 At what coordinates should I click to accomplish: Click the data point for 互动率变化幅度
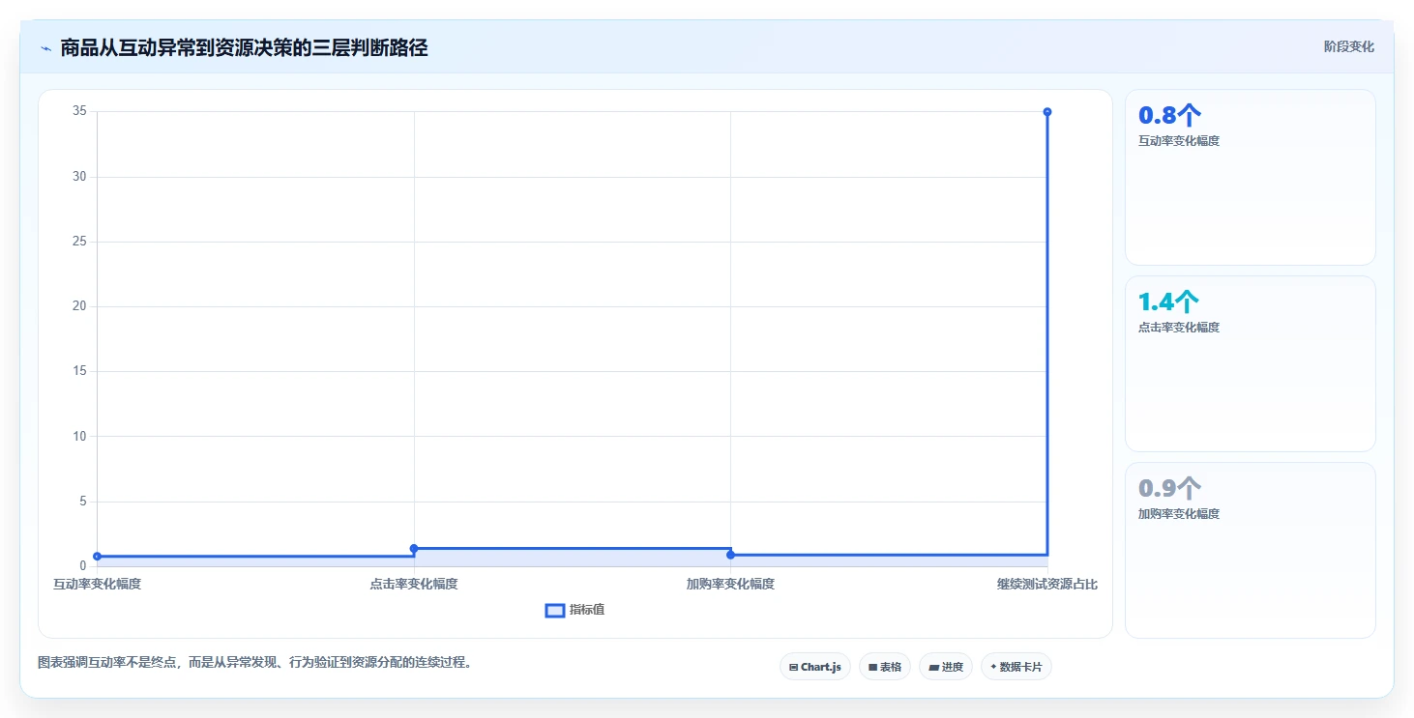point(98,556)
